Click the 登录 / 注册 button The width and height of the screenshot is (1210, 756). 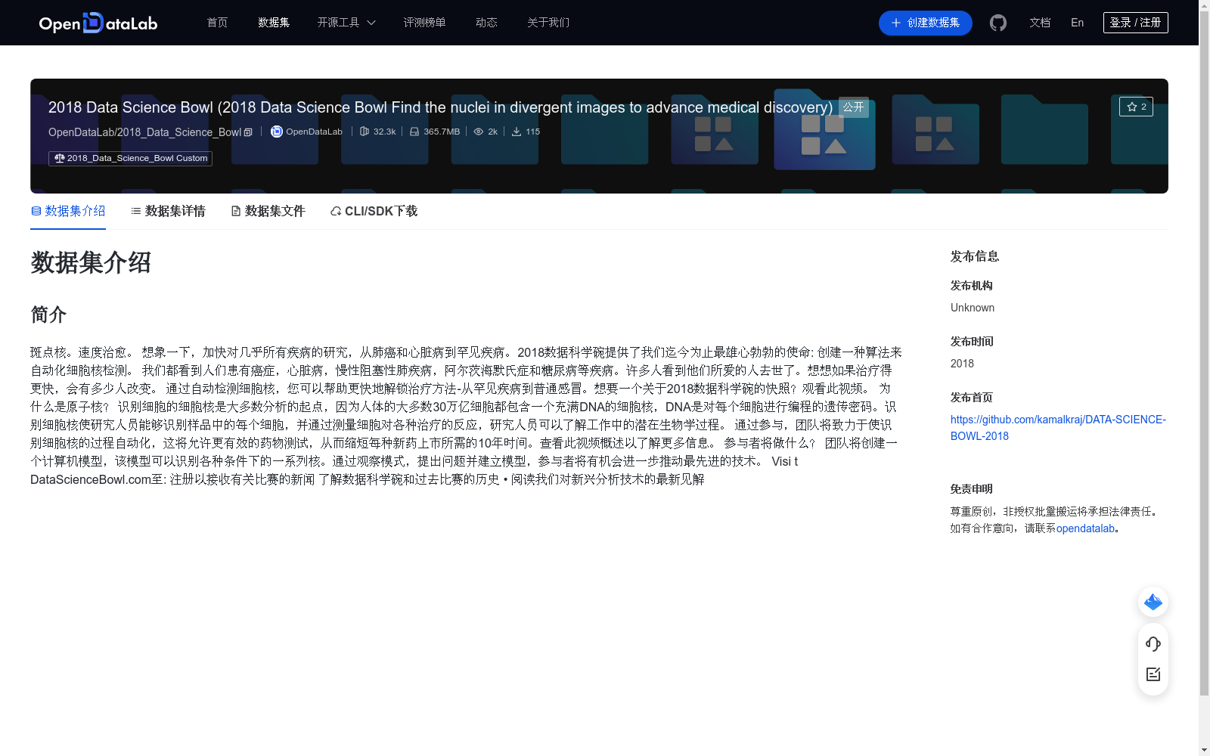[x=1136, y=23]
